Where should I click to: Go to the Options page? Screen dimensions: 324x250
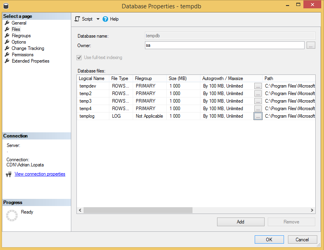(x=19, y=42)
